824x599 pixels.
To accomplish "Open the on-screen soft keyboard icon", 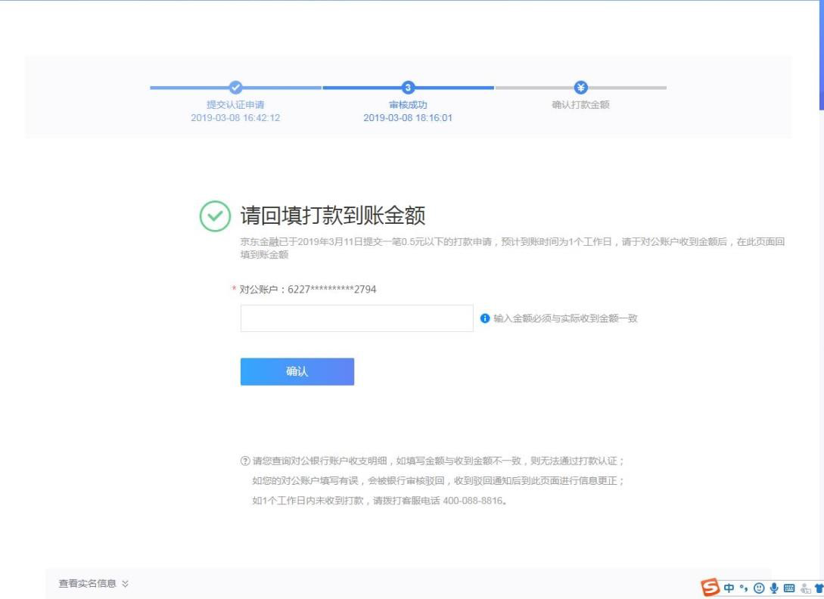I will (789, 588).
